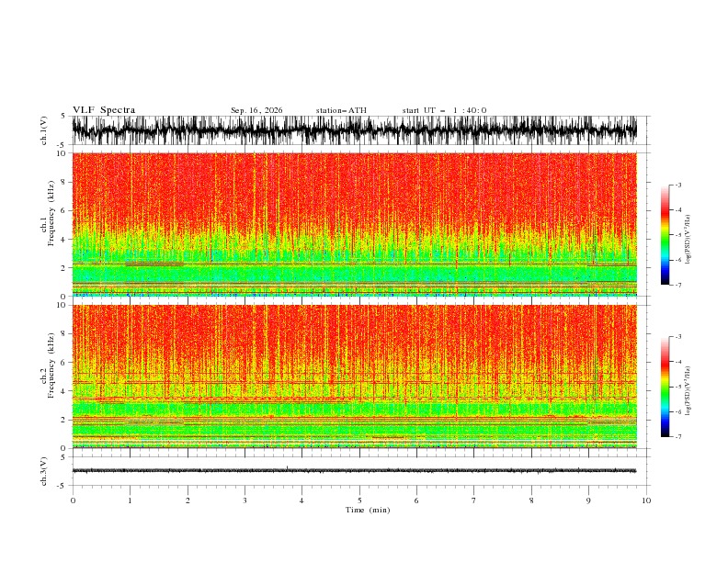Click the ch.1 spectrogram plot area

point(355,224)
